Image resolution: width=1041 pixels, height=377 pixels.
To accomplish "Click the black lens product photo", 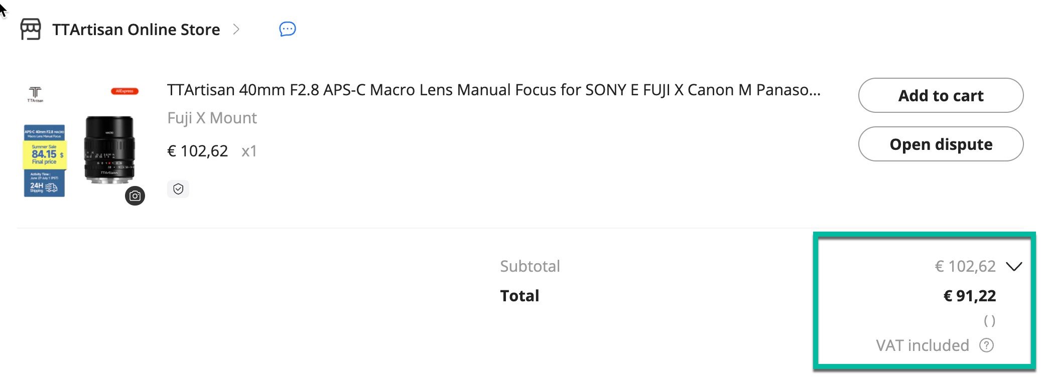I will click(109, 148).
